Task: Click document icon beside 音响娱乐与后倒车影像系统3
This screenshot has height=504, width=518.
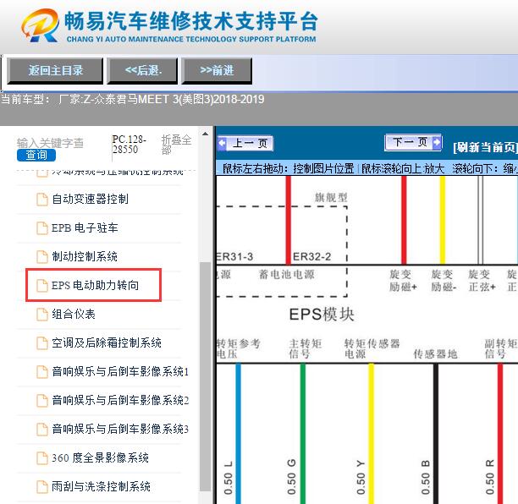Action: tap(42, 429)
